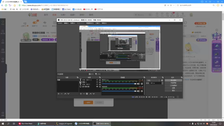Click OBS 退出 exit button
Viewport: 224px width, 126px height.
tap(173, 90)
